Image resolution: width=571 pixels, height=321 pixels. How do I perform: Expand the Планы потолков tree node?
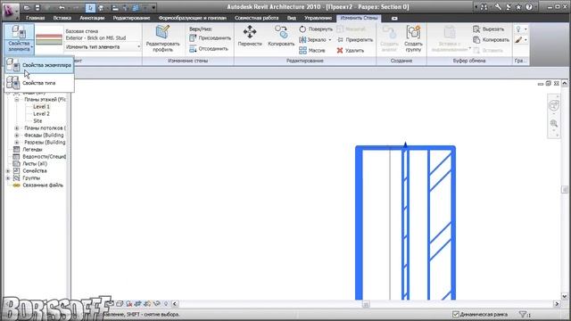point(17,128)
